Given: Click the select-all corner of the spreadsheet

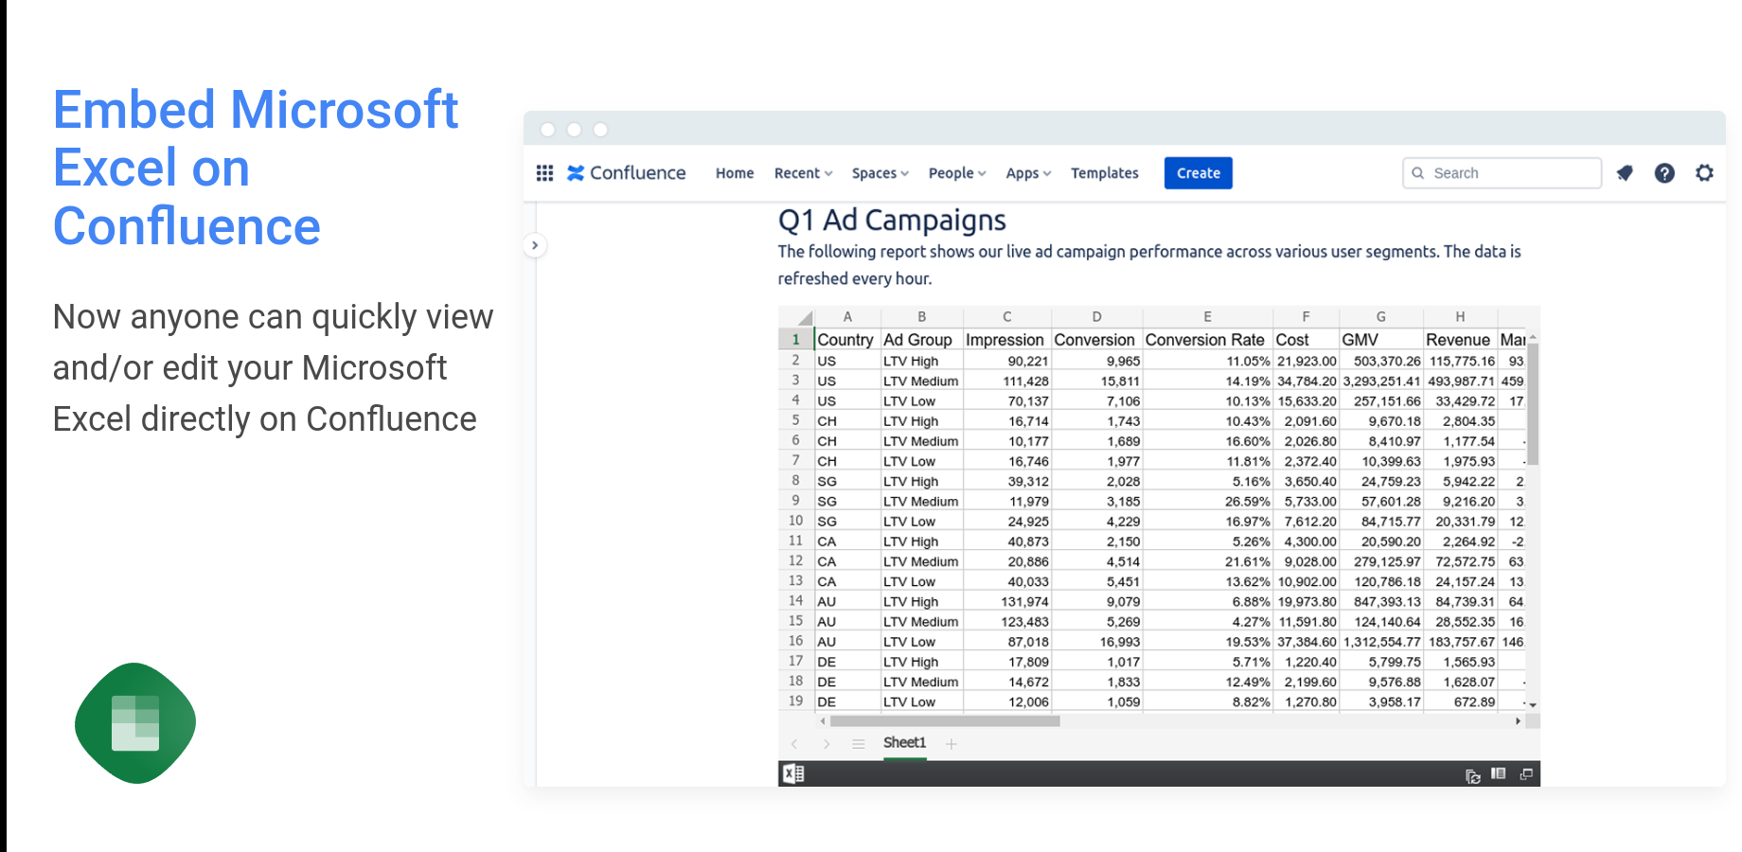Looking at the screenshot, I should 796,317.
